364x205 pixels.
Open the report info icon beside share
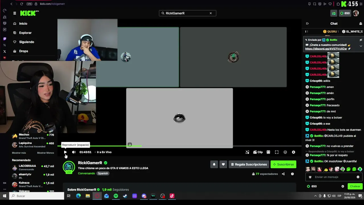tap(292, 174)
